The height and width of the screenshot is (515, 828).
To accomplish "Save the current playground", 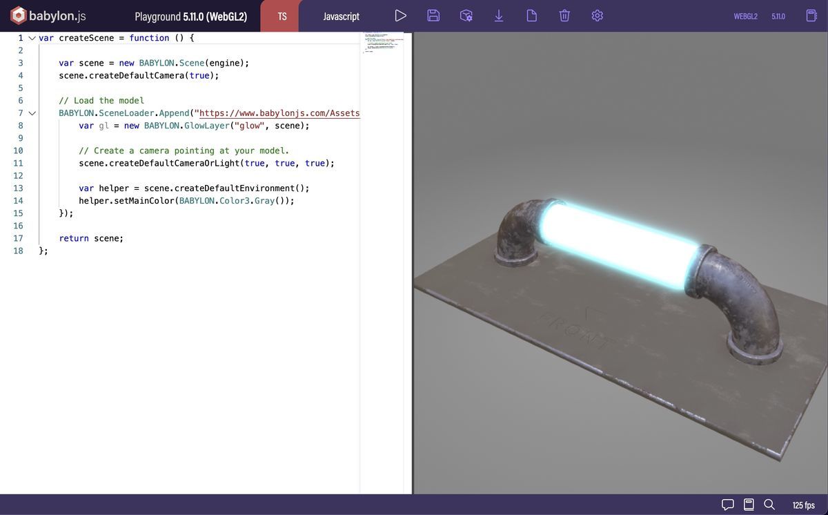I will [x=433, y=14].
